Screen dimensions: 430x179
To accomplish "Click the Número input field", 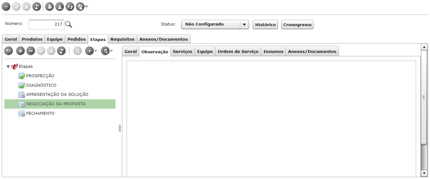I will pos(47,24).
